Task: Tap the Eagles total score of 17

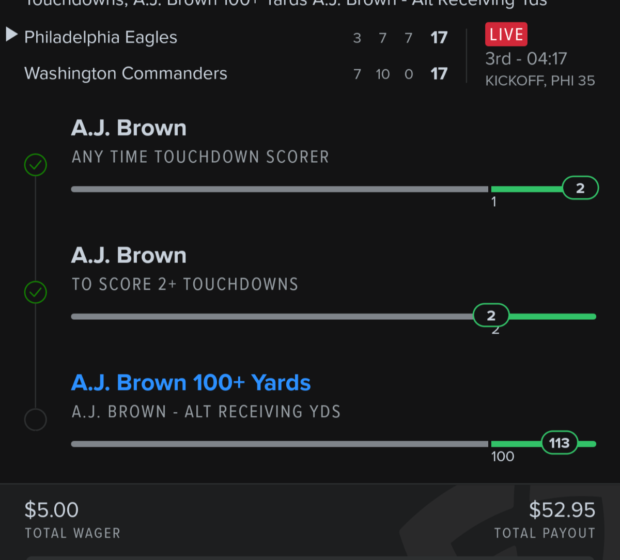Action: click(x=439, y=38)
